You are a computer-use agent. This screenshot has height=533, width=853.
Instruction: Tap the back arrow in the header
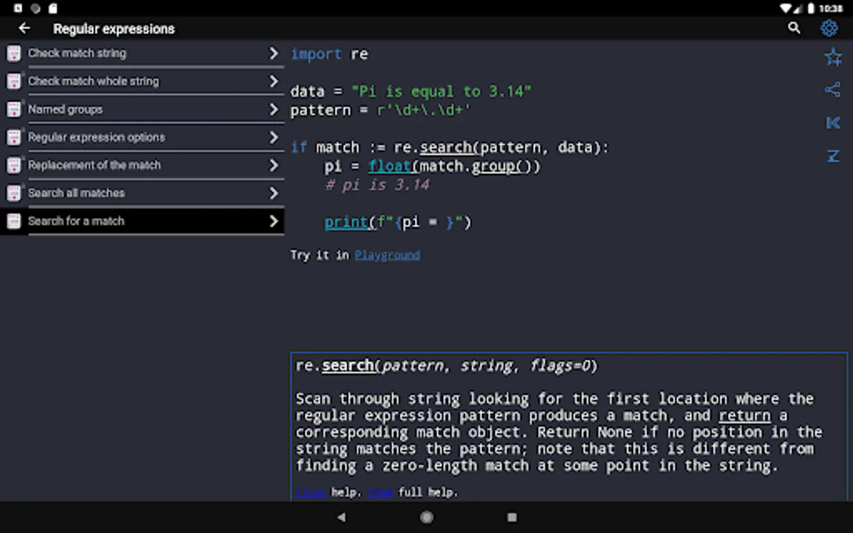24,28
